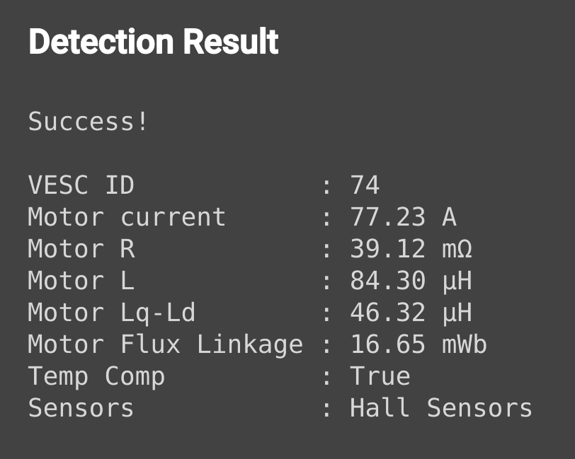Select the 39.12 mΩ resistance value
Screen dimensions: 575x459
click(411, 249)
